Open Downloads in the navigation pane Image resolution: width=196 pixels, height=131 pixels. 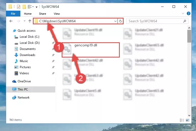coord(28,55)
